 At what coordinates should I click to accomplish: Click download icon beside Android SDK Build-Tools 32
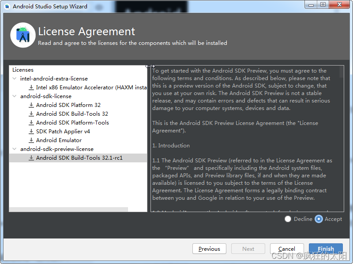coord(31,114)
